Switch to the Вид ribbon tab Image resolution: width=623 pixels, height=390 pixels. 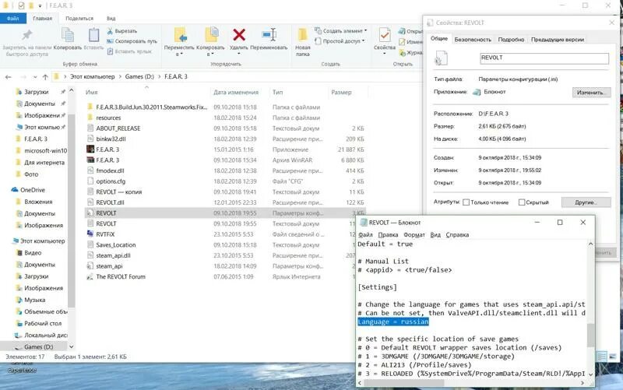(x=111, y=18)
